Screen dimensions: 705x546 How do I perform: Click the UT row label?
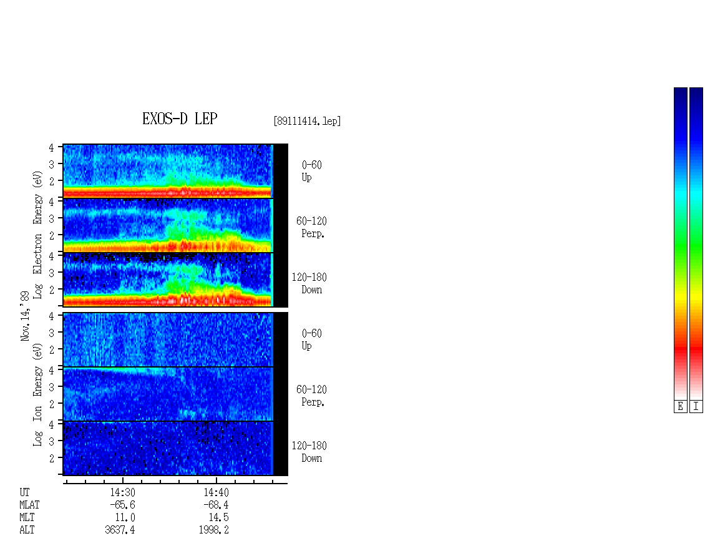(24, 492)
